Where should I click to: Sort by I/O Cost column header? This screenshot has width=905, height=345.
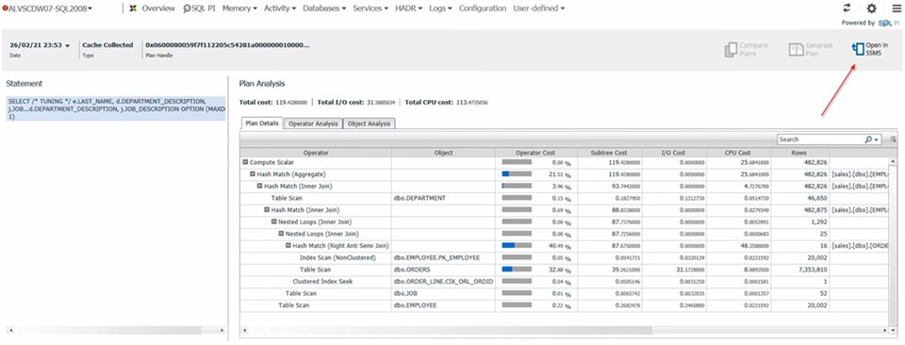coord(673,153)
